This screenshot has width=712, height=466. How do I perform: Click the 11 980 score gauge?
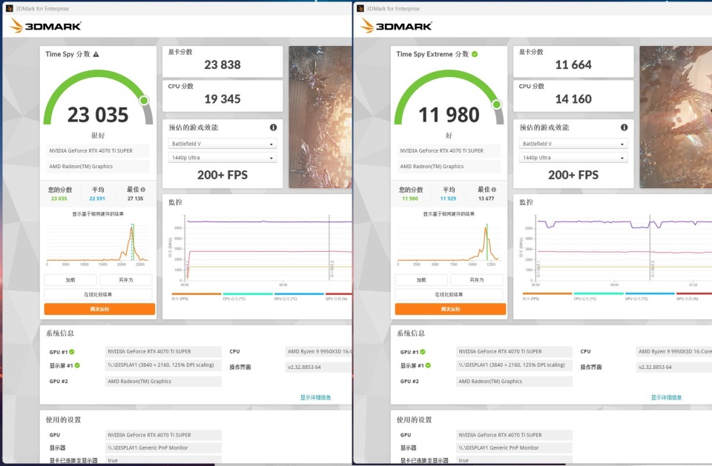(449, 98)
